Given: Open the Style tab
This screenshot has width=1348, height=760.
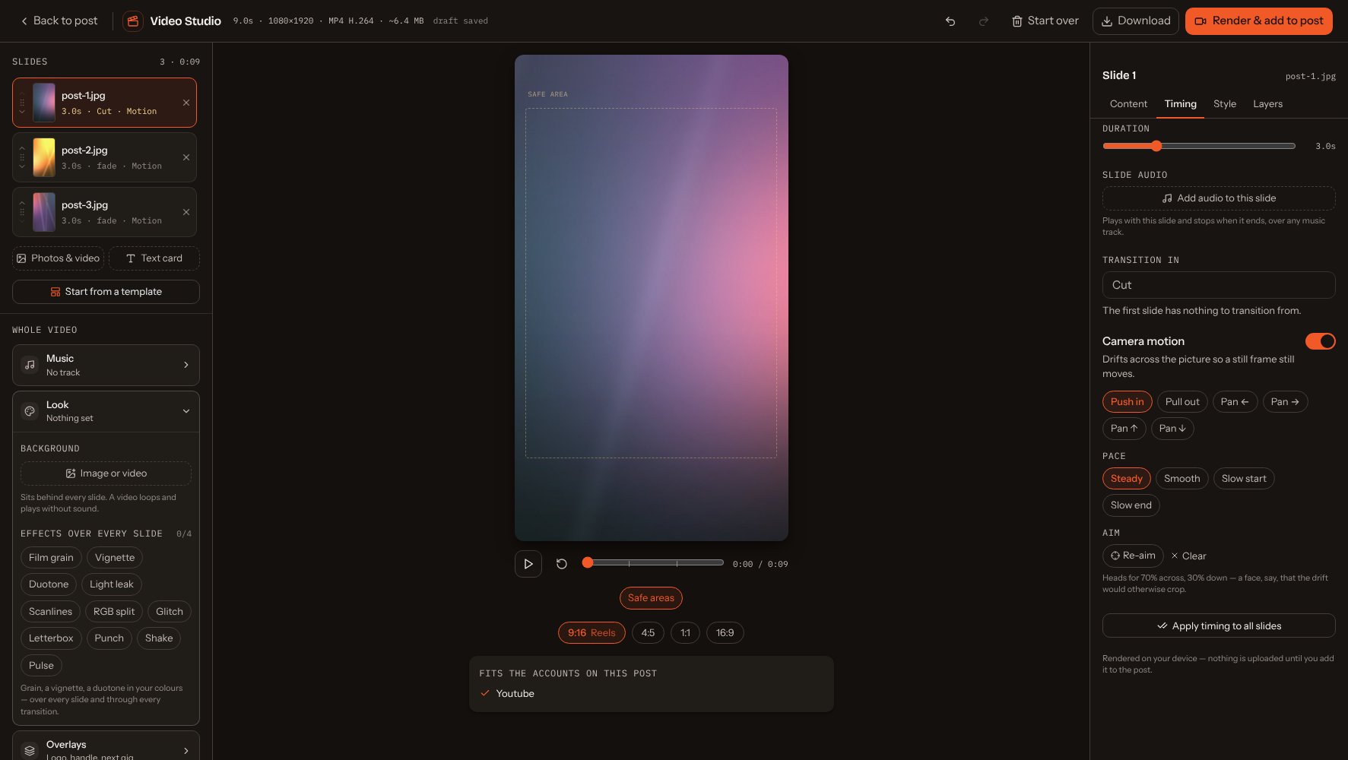Looking at the screenshot, I should 1225,104.
